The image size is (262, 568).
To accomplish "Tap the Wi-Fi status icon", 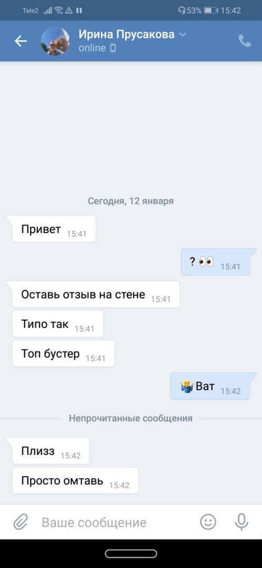I will click(x=59, y=11).
